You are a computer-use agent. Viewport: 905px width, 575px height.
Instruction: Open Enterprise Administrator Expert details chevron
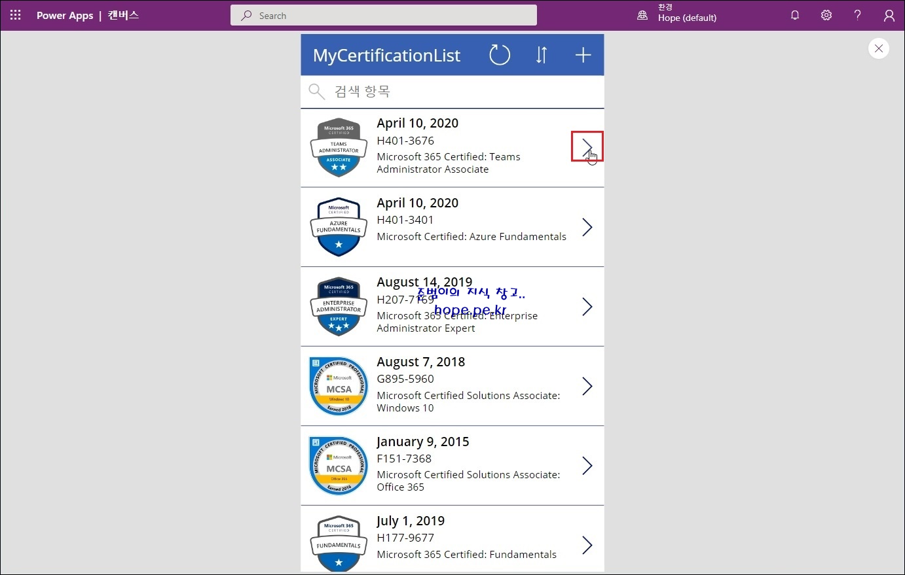pos(587,307)
